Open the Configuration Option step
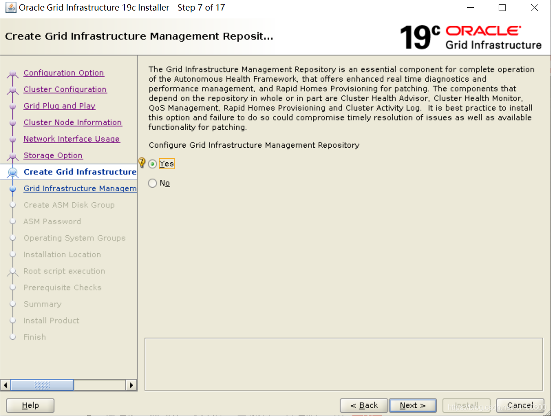Viewport: 551px width, 416px height. pos(64,73)
